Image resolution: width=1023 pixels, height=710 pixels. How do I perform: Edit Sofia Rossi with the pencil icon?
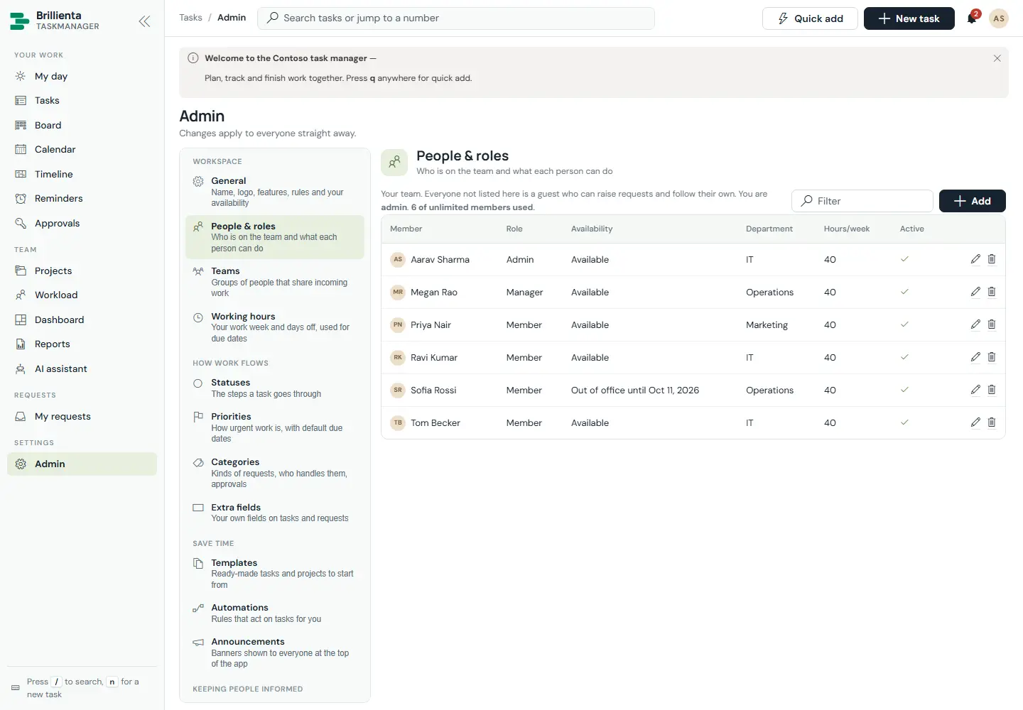[x=975, y=390]
